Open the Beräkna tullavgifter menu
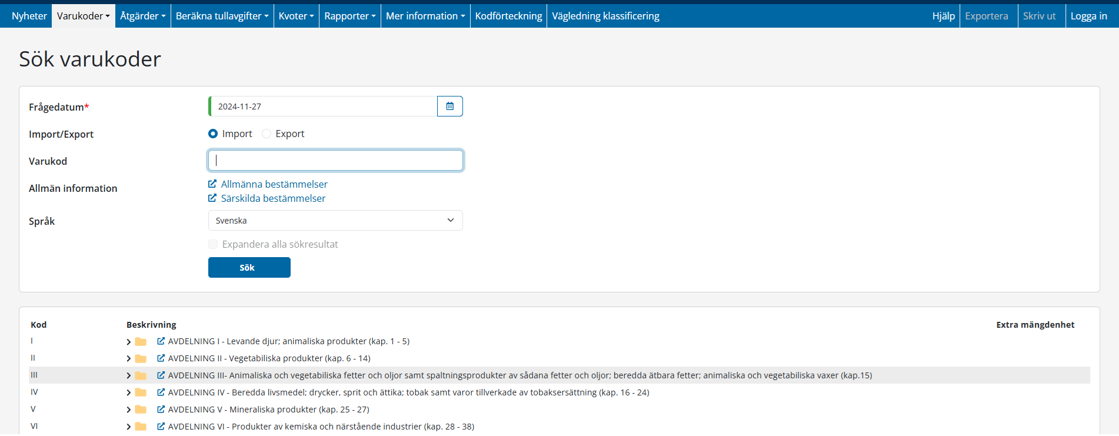This screenshot has height=436, width=1119. click(x=222, y=16)
